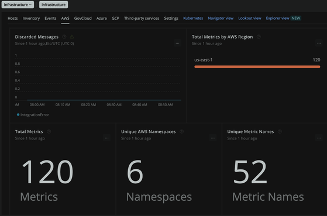Open Unique AWS Namespaces ellipsis menu
The image size is (327, 216).
click(x=213, y=138)
